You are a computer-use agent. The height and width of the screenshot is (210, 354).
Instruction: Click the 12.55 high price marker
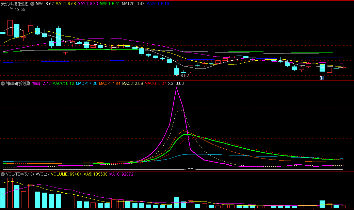click(x=20, y=10)
